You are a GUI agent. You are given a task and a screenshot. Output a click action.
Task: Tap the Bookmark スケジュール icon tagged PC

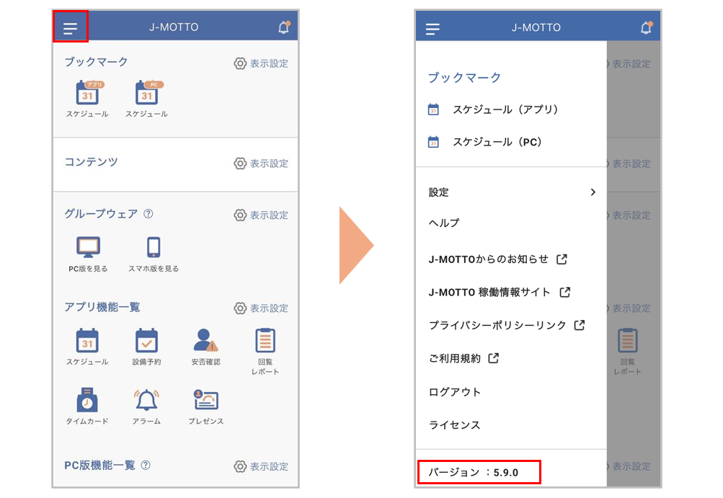146,93
